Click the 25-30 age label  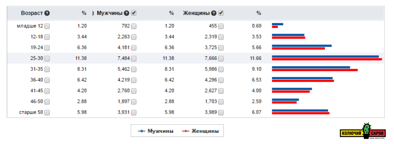pos(37,58)
